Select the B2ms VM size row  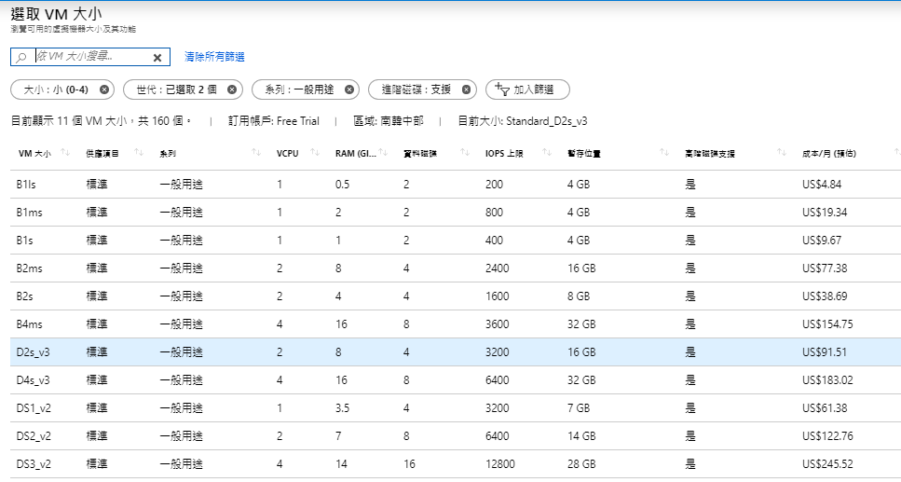click(455, 268)
